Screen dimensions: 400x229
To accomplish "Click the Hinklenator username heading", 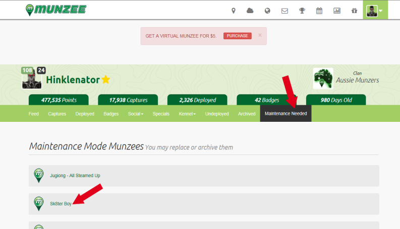I will coord(73,80).
